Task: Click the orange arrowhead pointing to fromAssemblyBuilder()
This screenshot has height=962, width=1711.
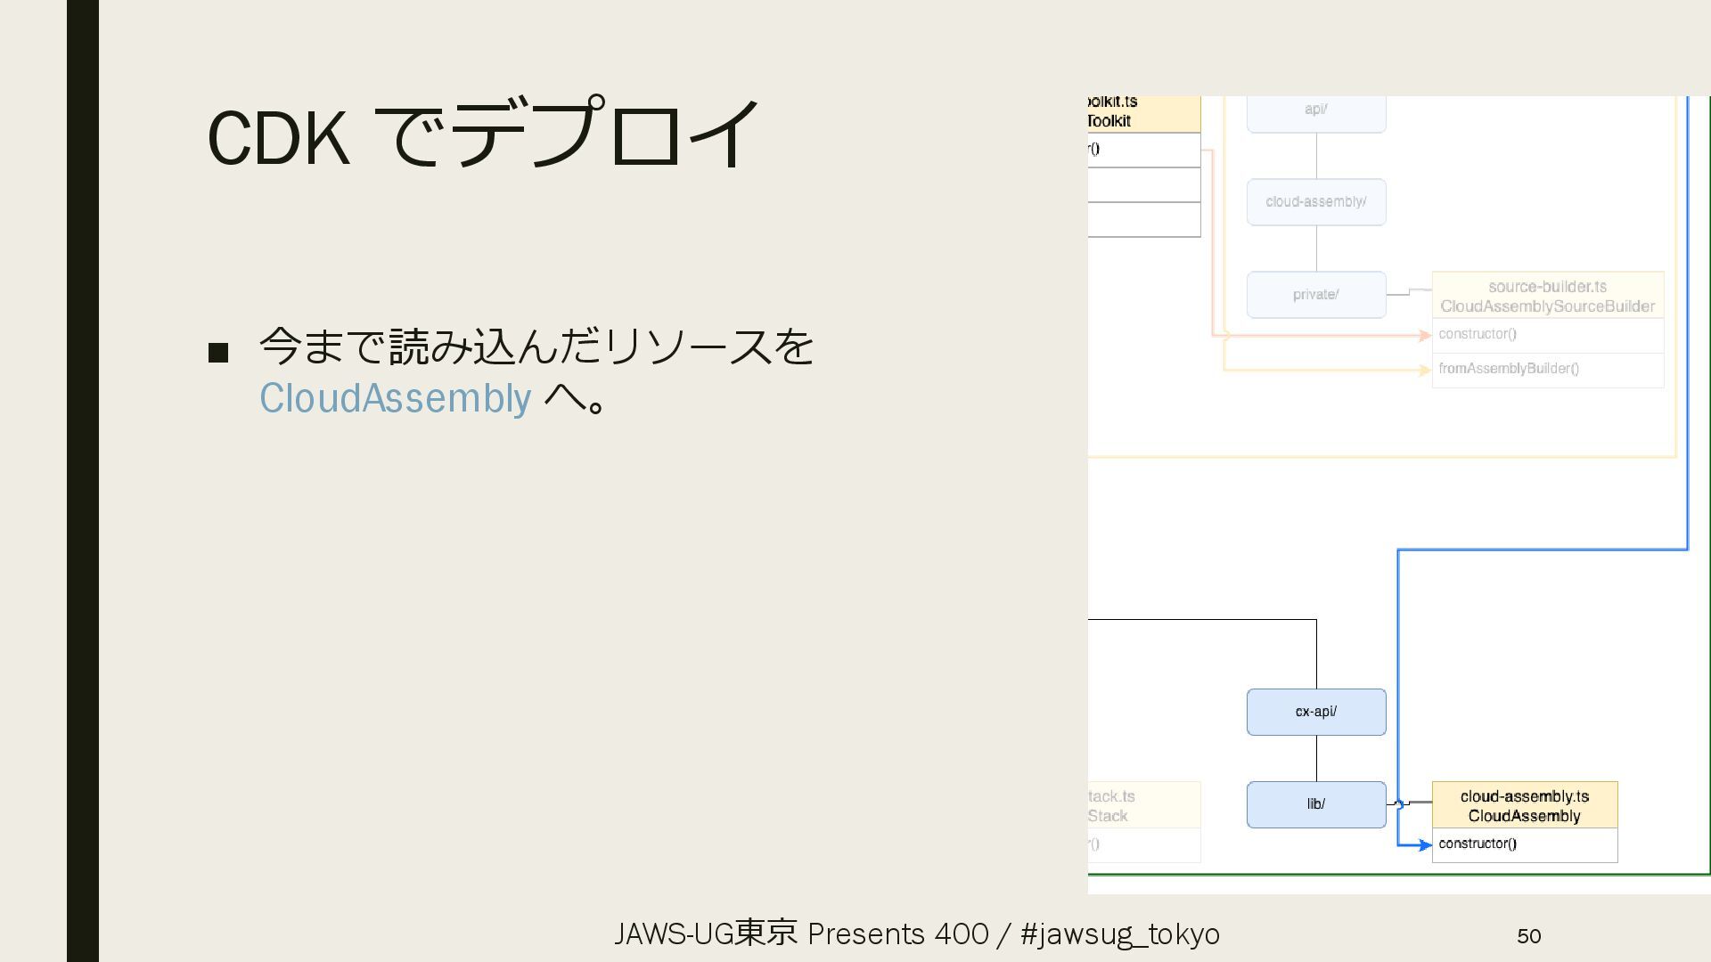Action: [1425, 371]
